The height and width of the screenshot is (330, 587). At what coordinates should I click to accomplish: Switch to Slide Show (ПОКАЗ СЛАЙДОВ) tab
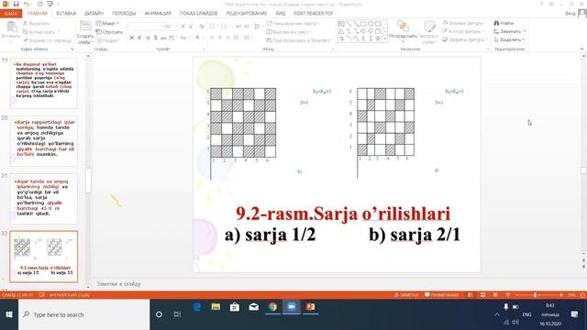[x=198, y=14]
